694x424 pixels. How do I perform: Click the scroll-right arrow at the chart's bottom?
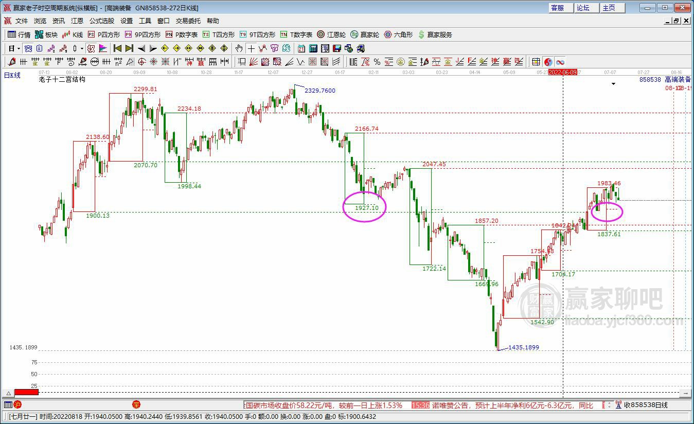coord(685,393)
